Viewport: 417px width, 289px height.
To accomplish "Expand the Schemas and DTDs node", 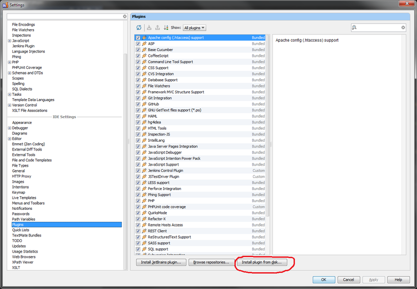I will 9,73.
